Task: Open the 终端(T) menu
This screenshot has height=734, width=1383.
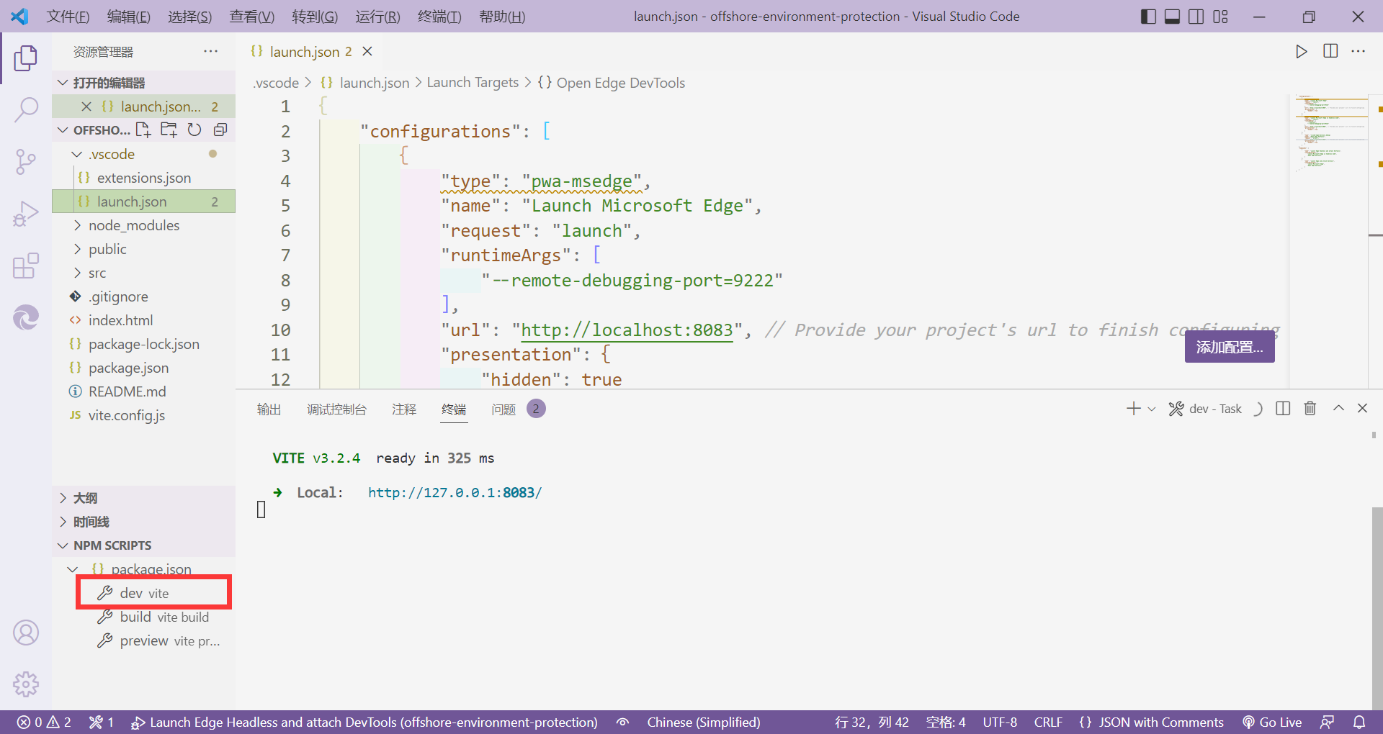Action: [439, 17]
